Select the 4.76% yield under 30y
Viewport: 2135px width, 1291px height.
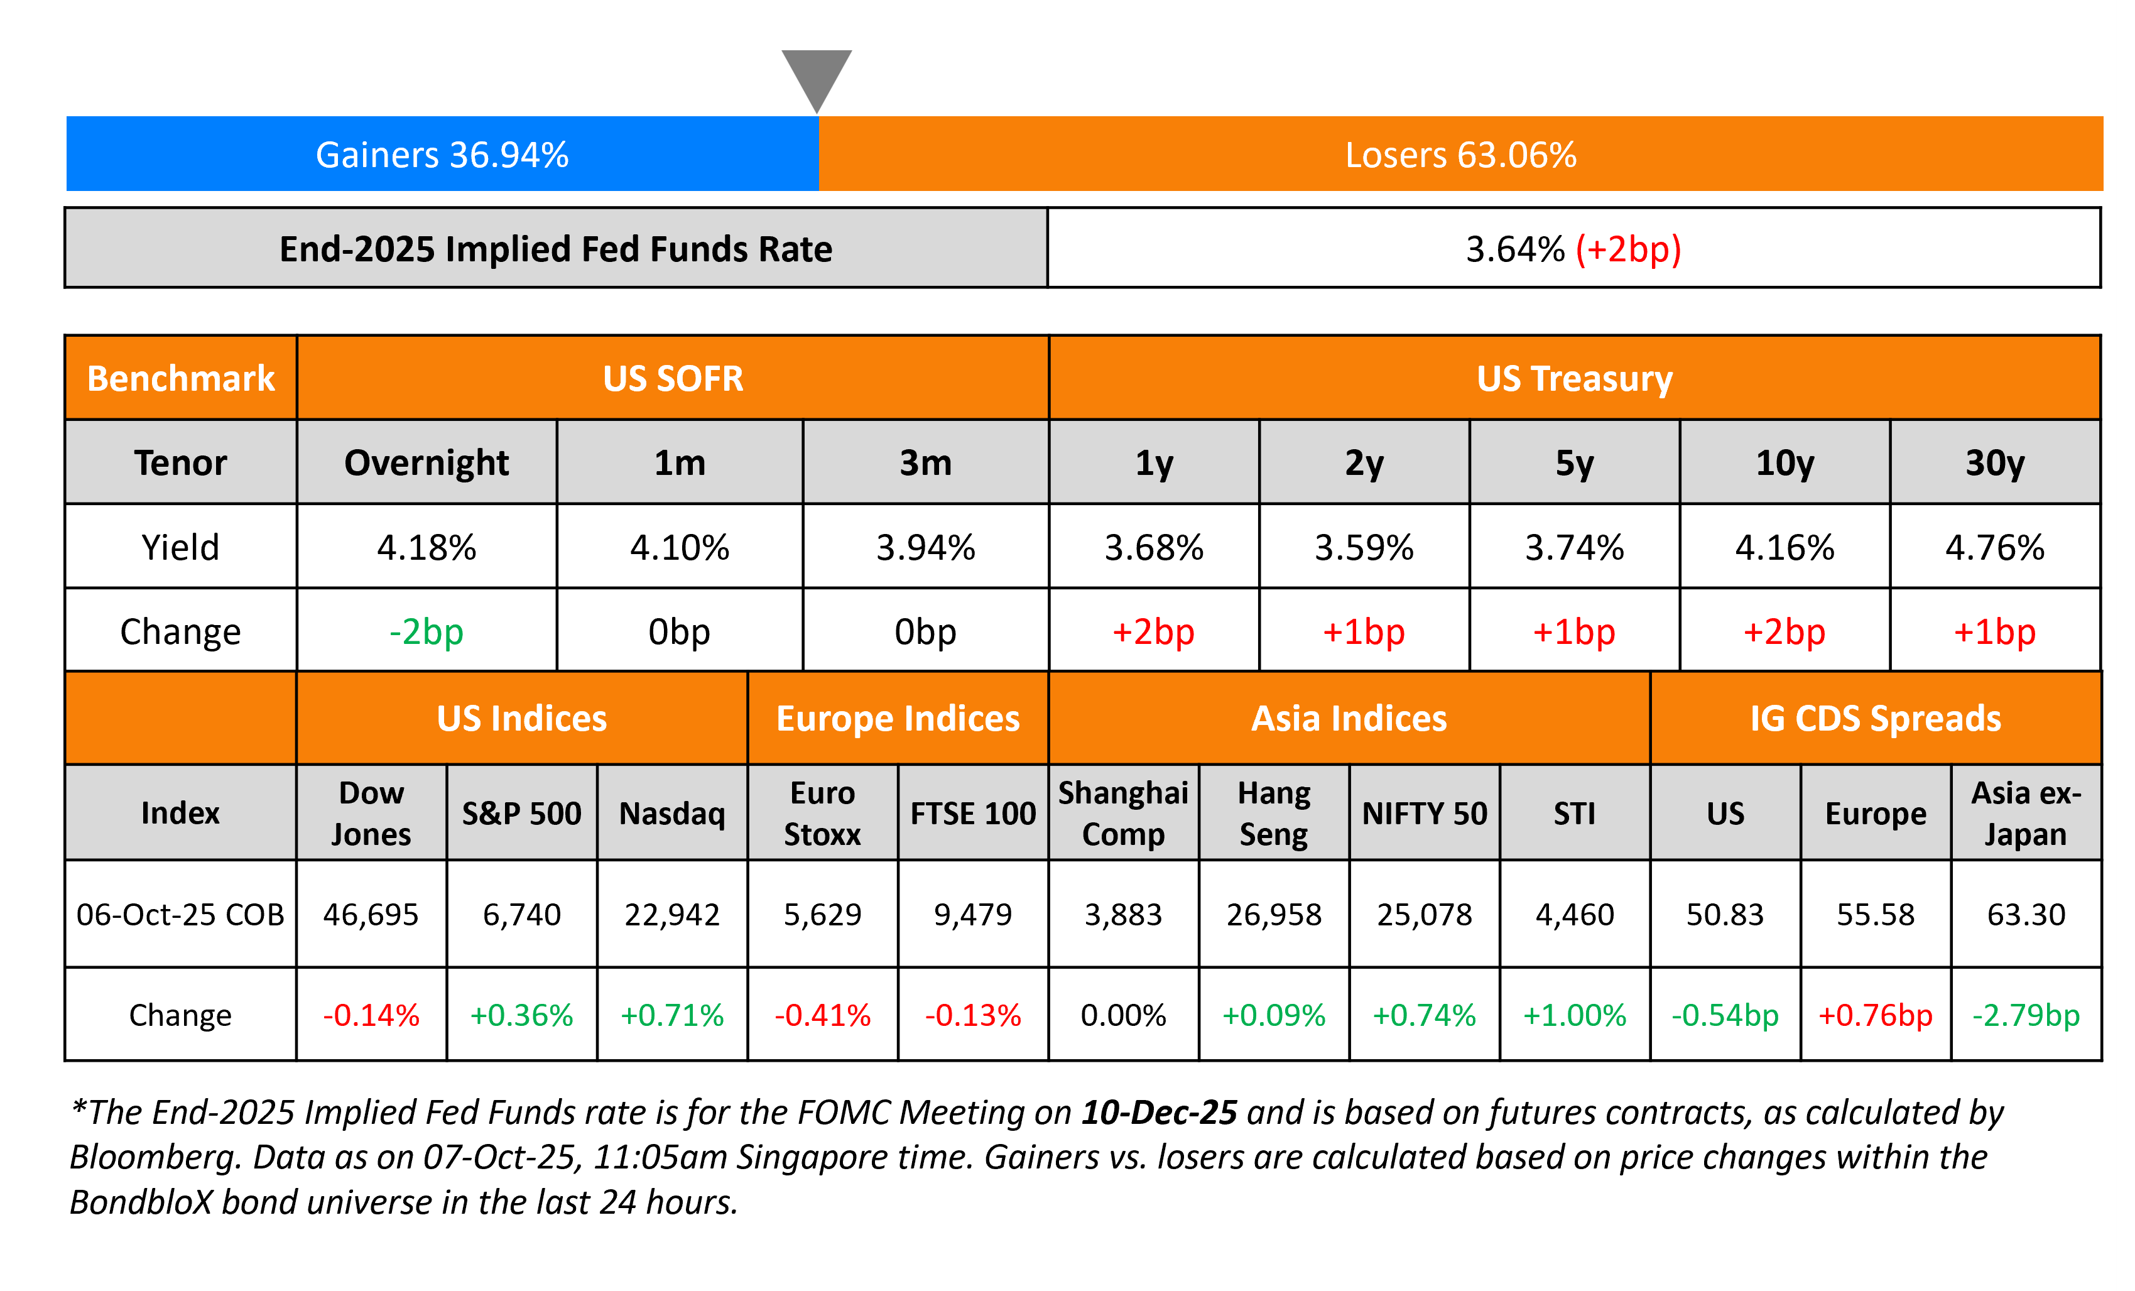tap(1995, 548)
